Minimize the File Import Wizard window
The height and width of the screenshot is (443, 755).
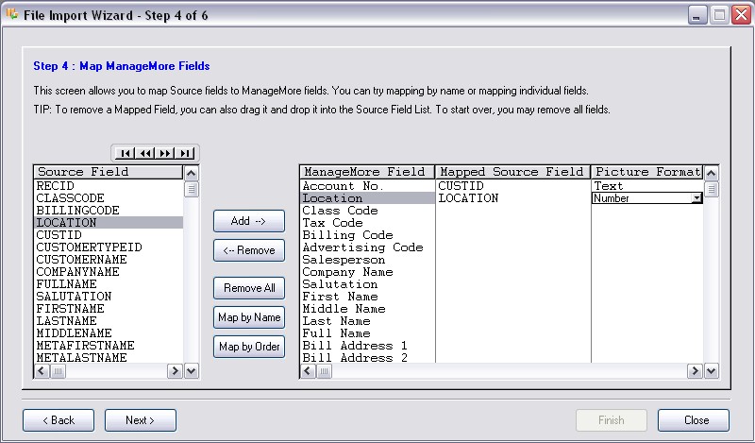pos(696,15)
